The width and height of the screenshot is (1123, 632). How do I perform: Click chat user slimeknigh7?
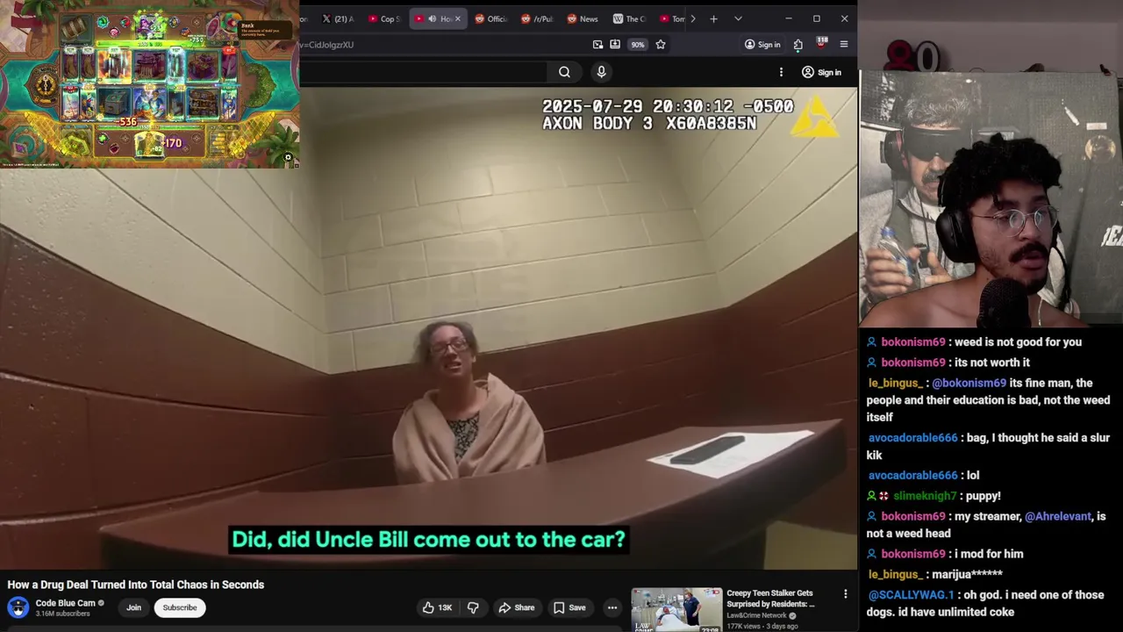tap(925, 496)
